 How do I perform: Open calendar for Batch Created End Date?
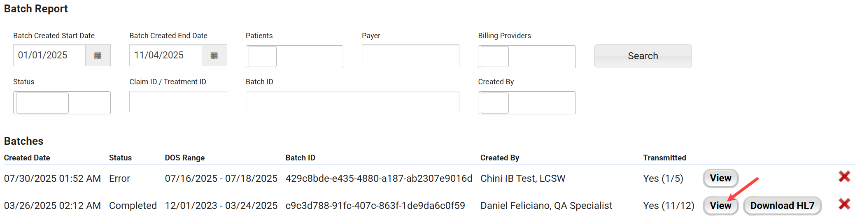[214, 56]
